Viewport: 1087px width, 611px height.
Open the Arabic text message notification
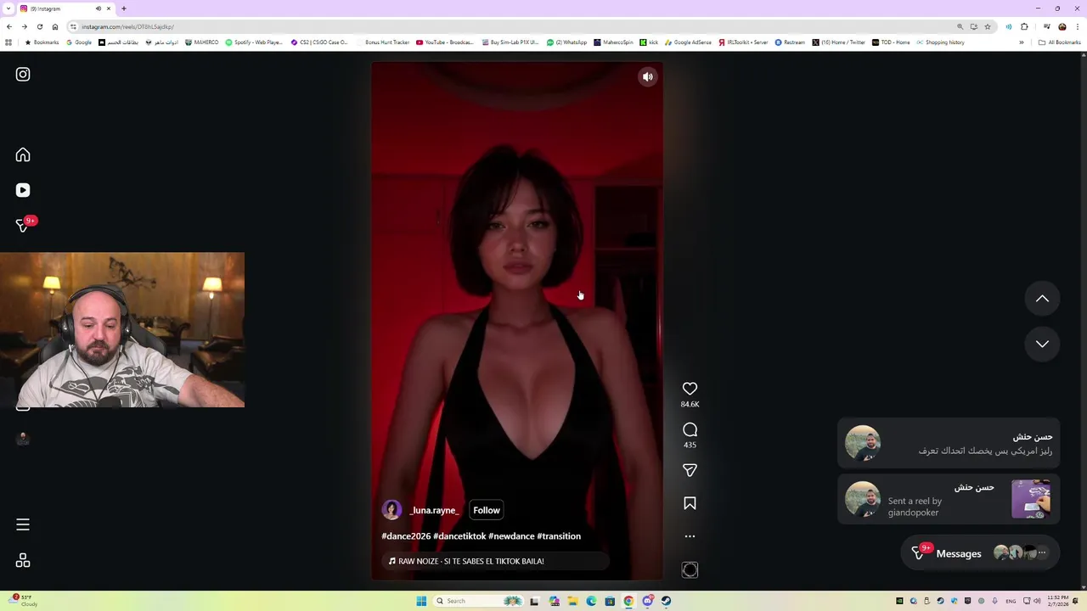(949, 444)
